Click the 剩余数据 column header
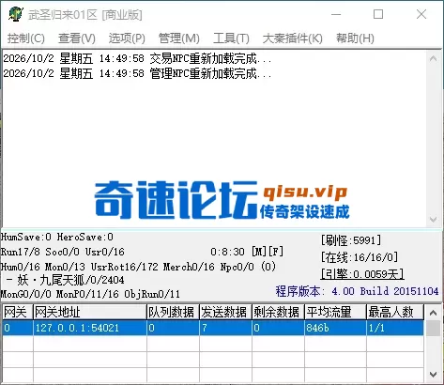The image size is (444, 385). click(278, 313)
